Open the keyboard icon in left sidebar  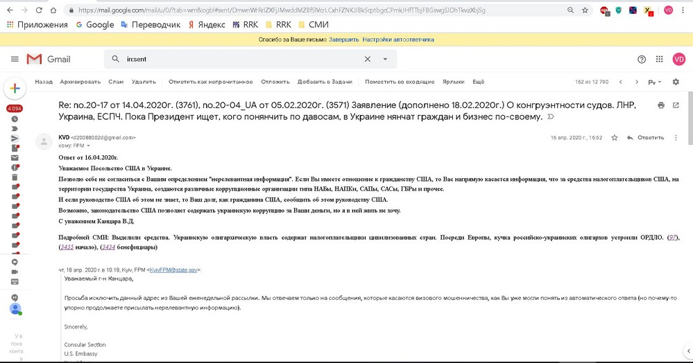pyautogui.click(x=15, y=282)
